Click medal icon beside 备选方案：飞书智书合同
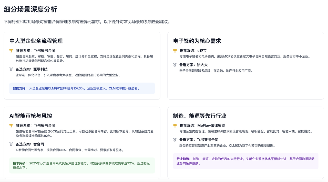The width and height of the screenshot is (328, 182). click(175, 140)
